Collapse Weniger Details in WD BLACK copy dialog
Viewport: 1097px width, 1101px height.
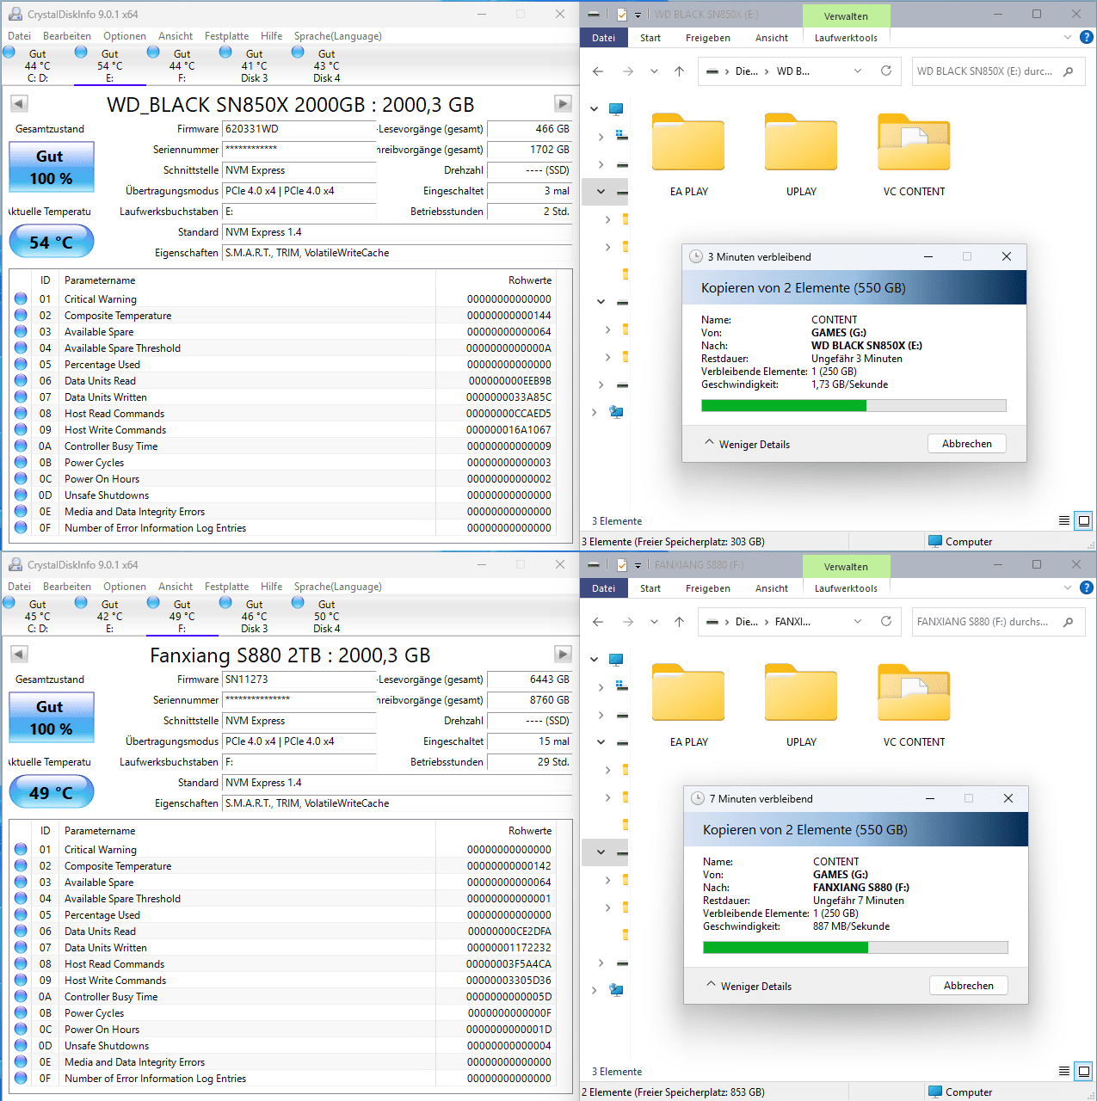(x=747, y=444)
